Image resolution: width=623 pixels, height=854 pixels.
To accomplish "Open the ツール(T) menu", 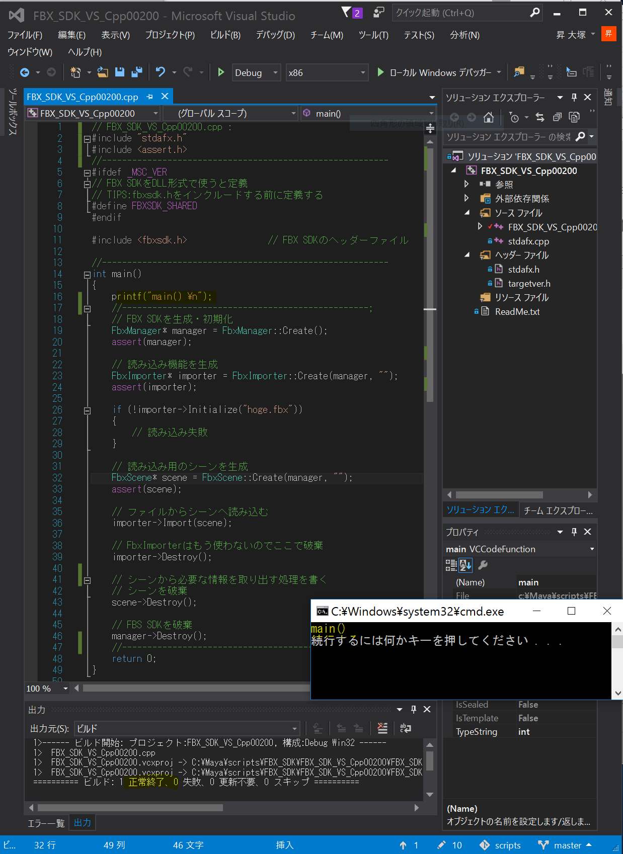I will click(373, 35).
